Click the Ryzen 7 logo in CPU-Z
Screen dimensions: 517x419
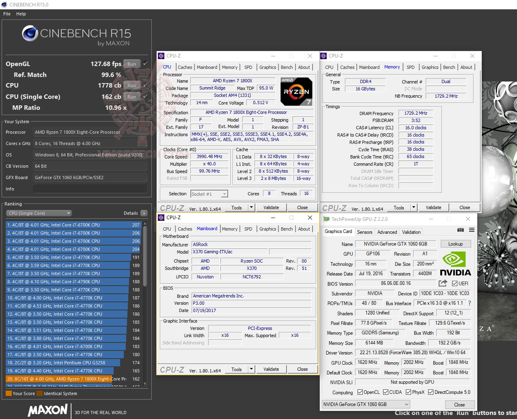click(296, 92)
